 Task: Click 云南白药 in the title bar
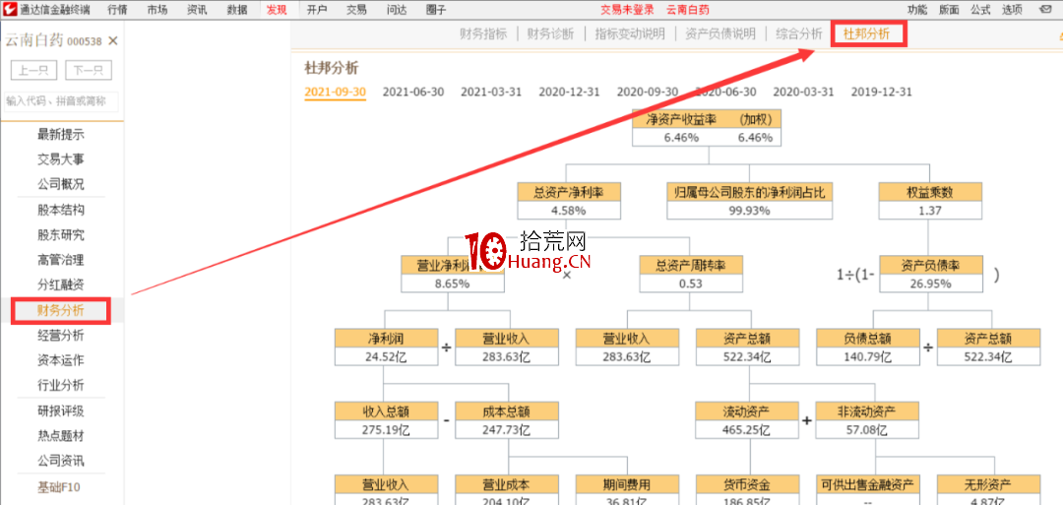(688, 10)
